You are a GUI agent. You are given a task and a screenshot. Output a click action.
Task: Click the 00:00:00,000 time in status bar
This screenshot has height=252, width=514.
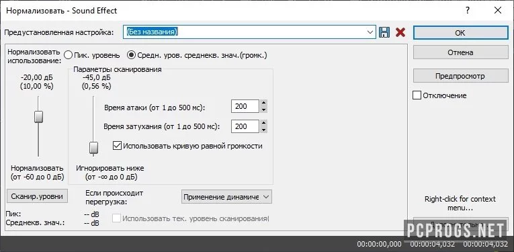379,244
